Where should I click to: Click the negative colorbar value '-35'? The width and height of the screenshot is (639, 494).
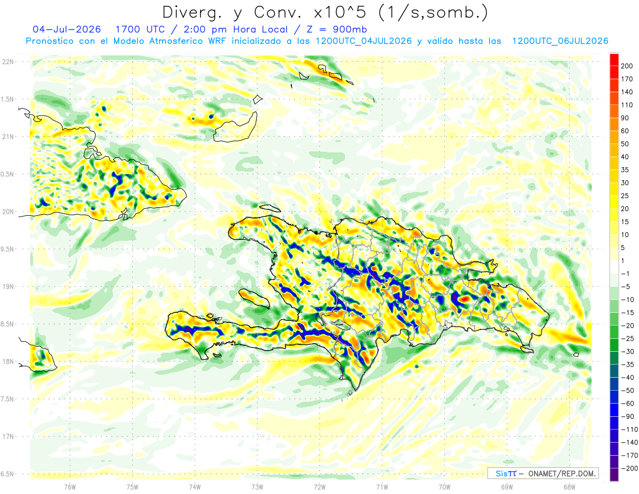[627, 364]
